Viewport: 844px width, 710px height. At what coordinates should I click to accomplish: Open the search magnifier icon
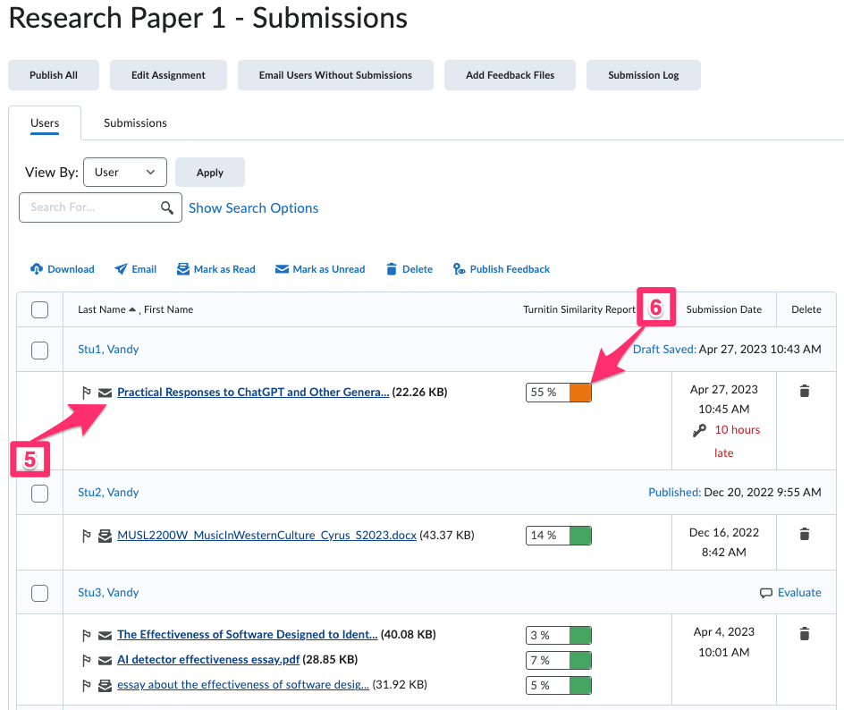pyautogui.click(x=167, y=207)
